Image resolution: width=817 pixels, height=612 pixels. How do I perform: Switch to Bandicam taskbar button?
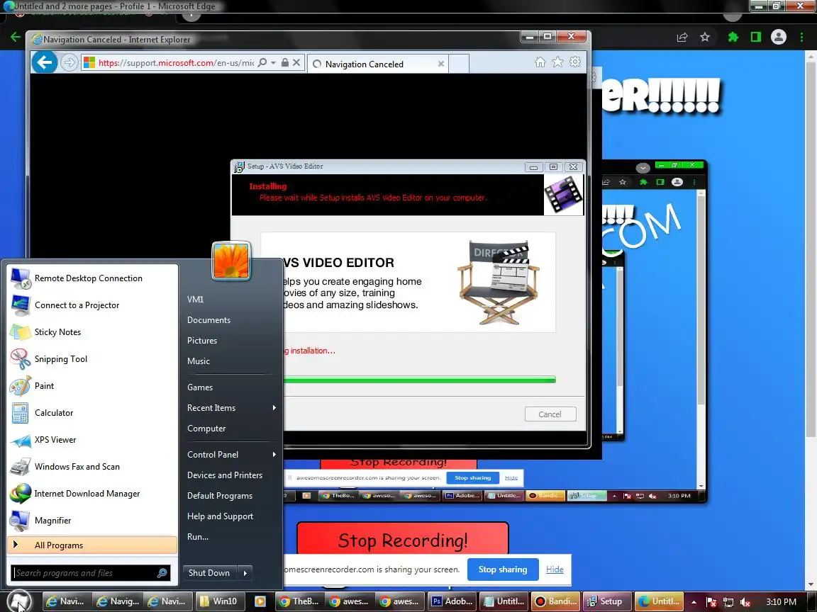[x=557, y=601]
